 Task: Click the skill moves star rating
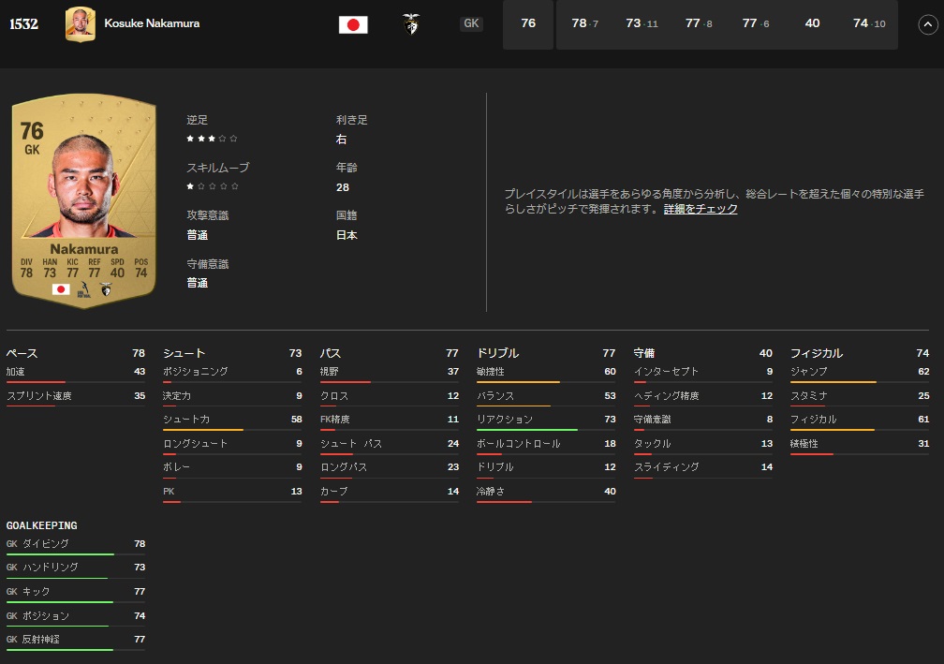(x=212, y=186)
